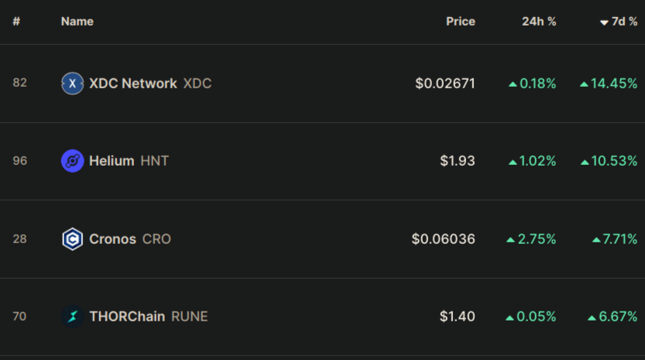Screen dimensions: 645x360
Task: Open the XDC Network coin page
Action: (133, 84)
